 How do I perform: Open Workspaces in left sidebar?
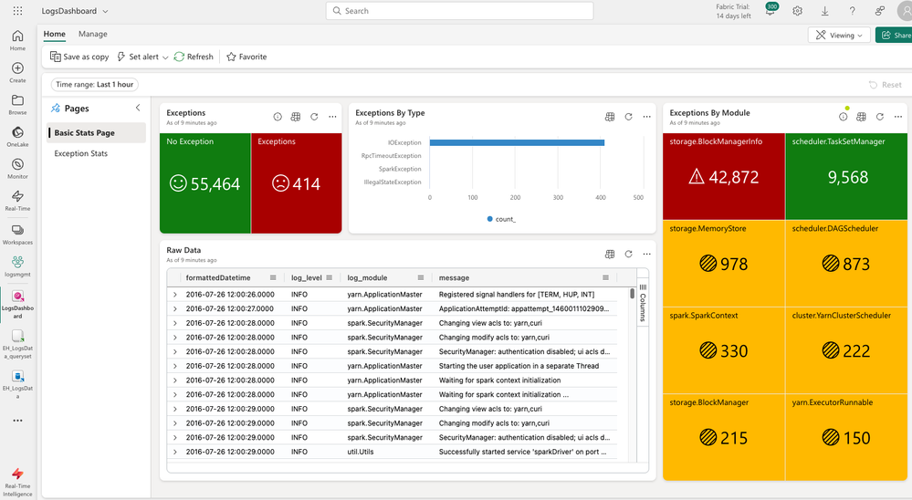click(17, 234)
